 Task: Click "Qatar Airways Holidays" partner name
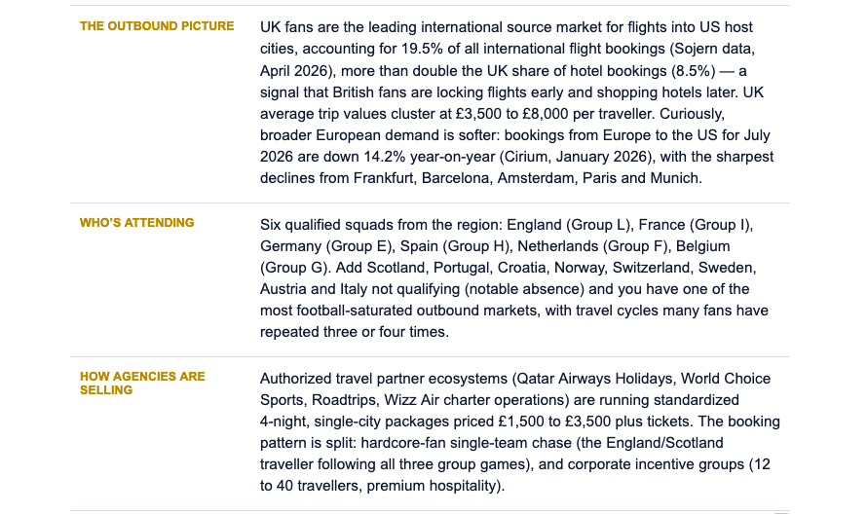[595, 379]
